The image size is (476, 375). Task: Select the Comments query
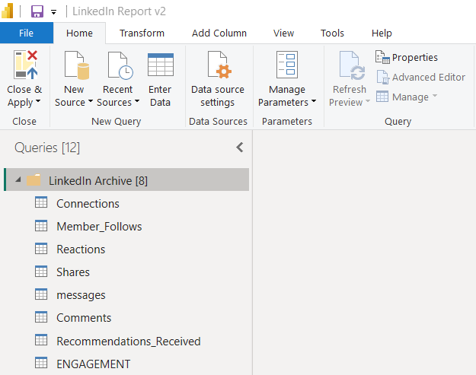coord(84,318)
